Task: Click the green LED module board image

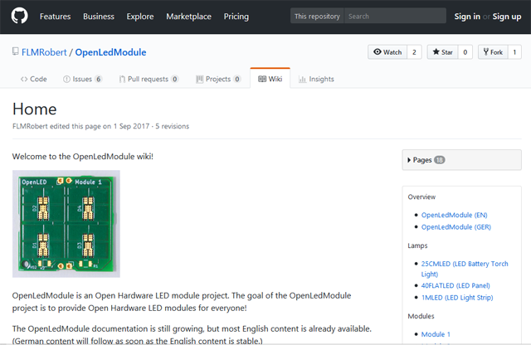Action: 66,224
